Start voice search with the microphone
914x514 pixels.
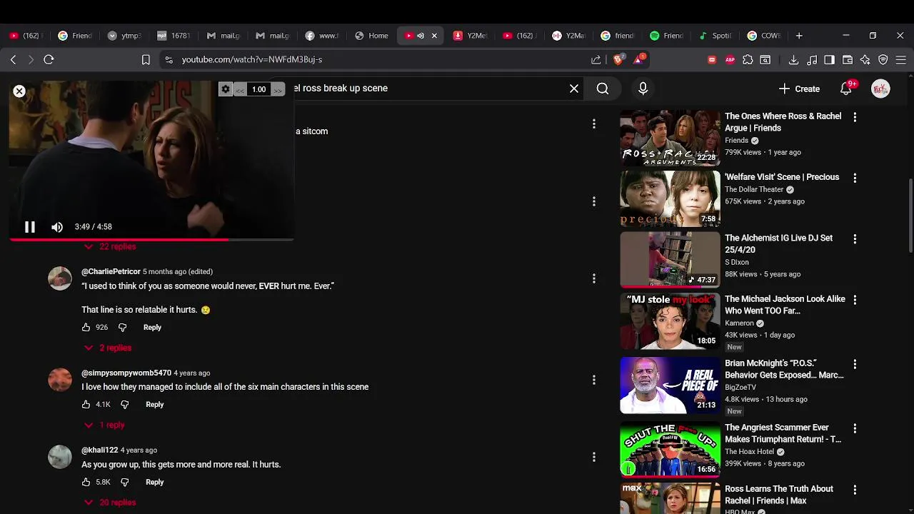pos(643,89)
